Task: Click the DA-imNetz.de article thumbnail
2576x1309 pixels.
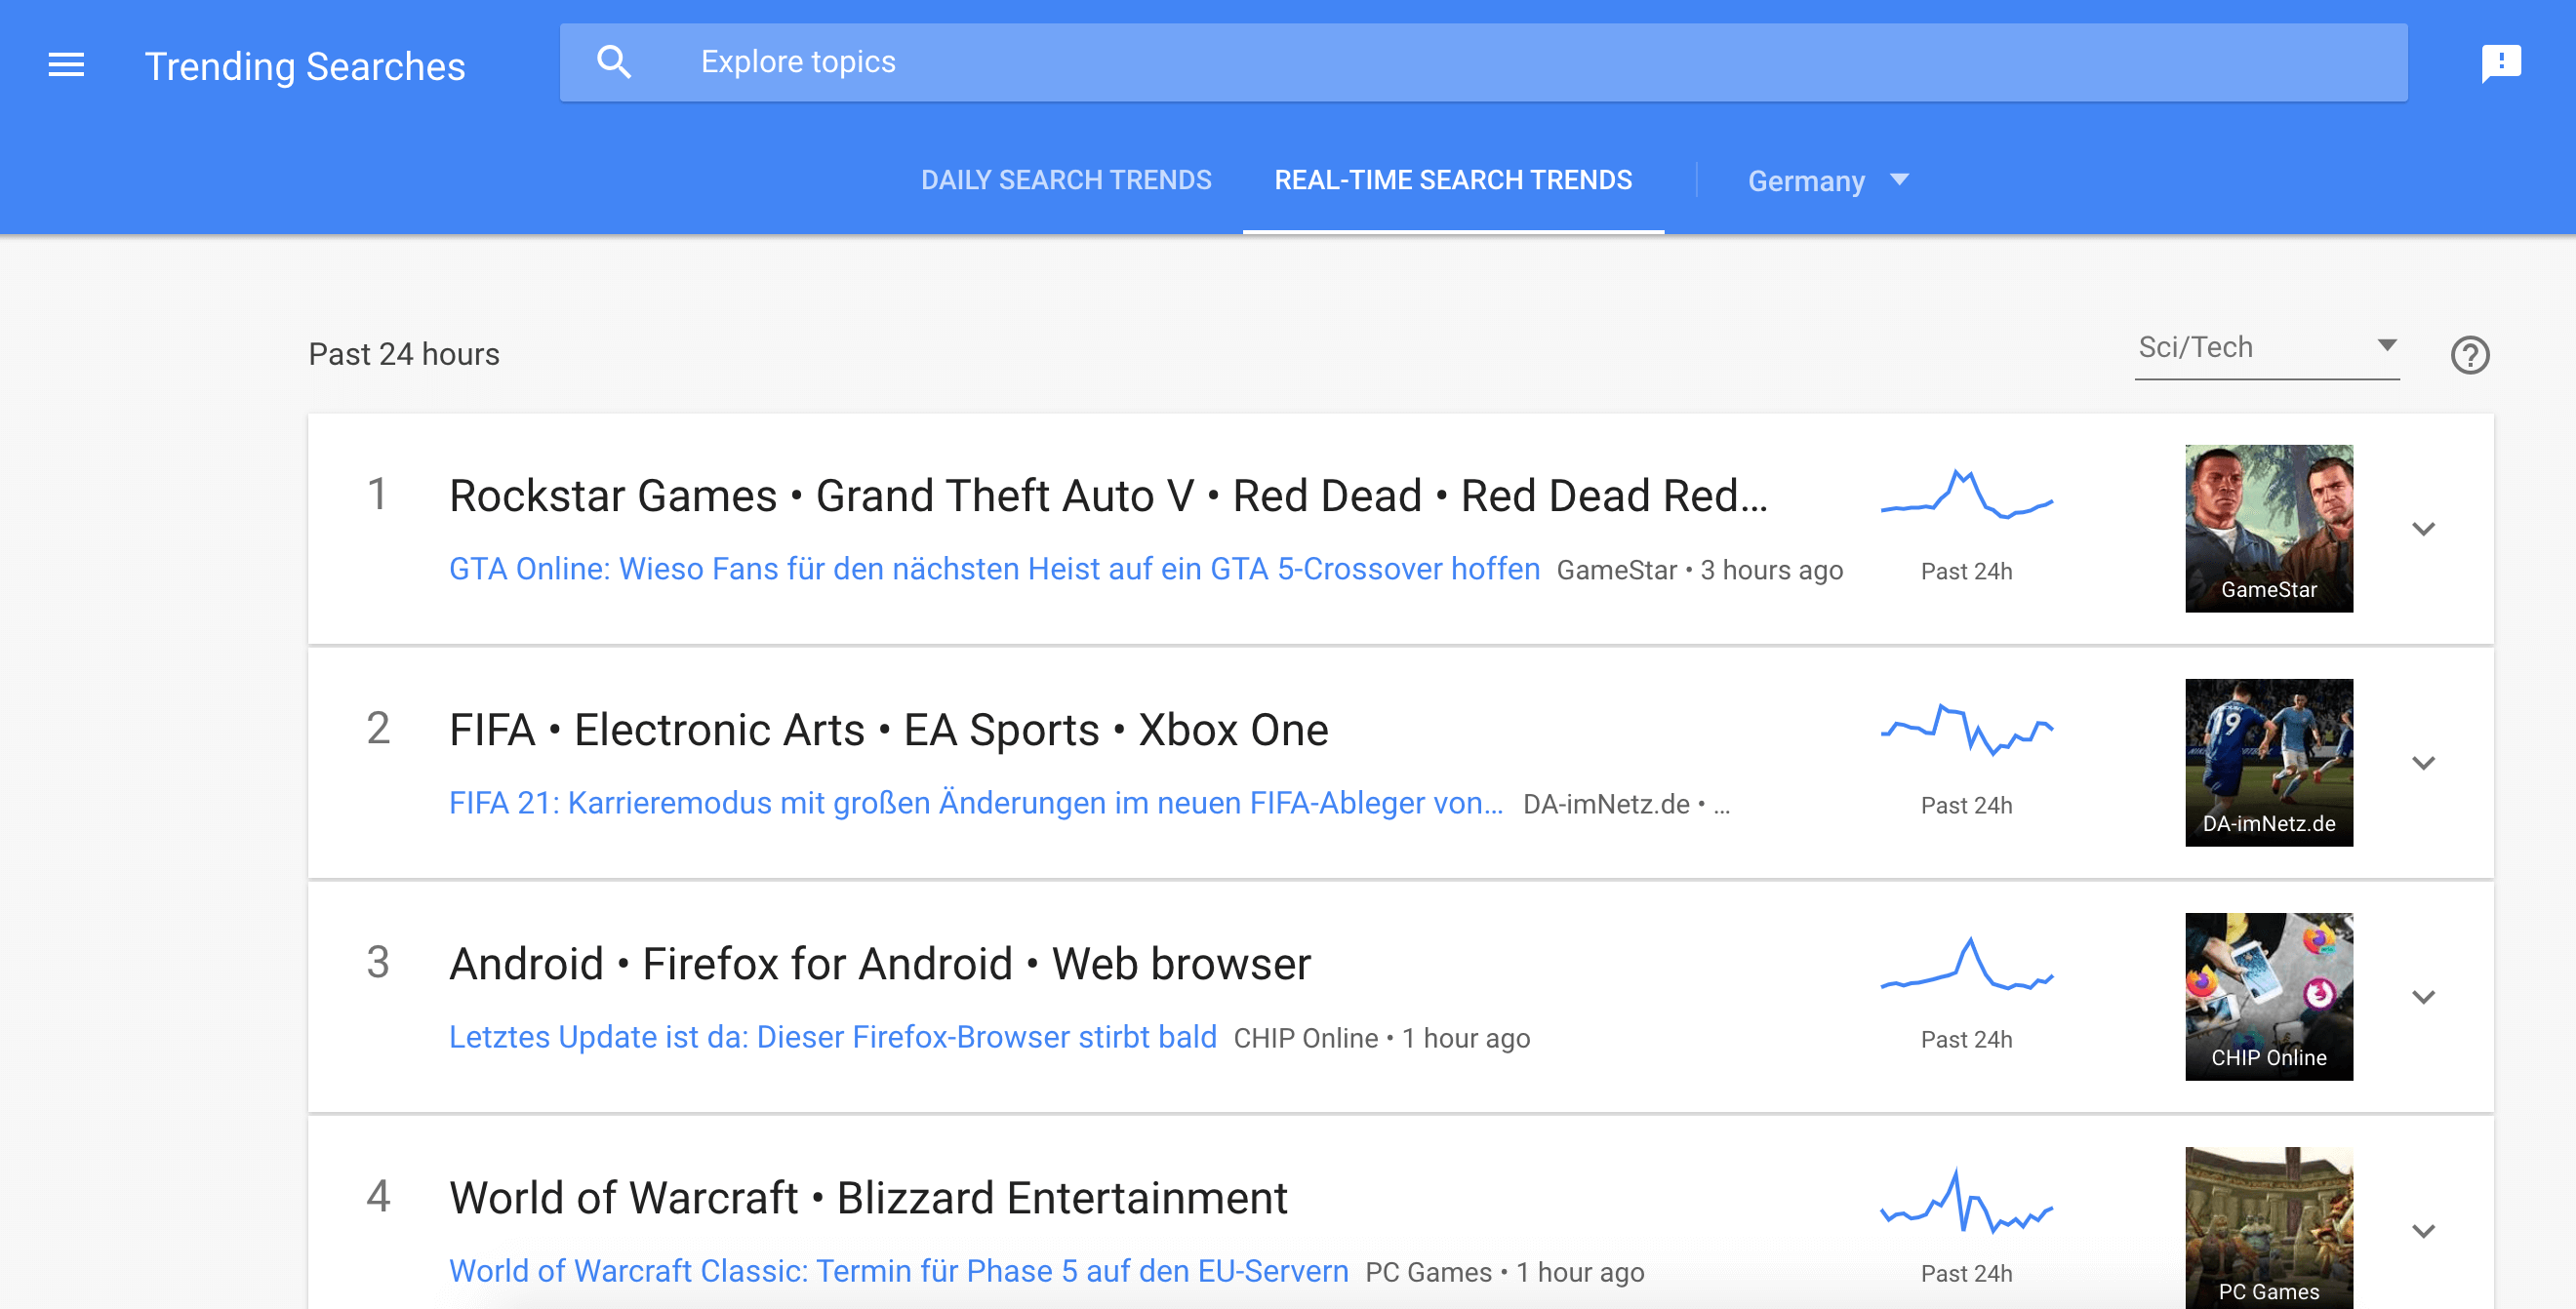Action: point(2268,762)
